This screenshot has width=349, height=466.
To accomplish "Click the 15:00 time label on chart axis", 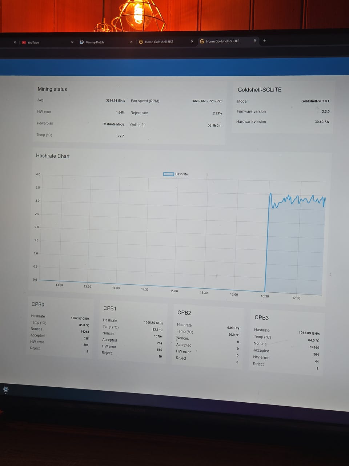I will pyautogui.click(x=174, y=291).
